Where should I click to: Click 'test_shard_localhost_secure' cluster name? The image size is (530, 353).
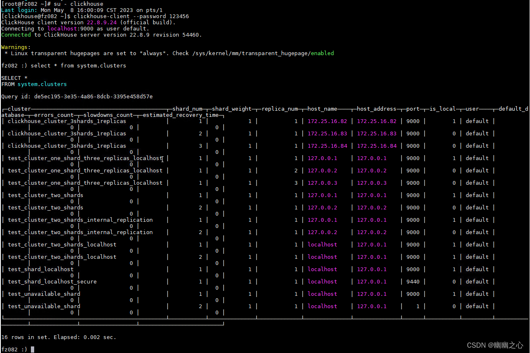pos(52,281)
